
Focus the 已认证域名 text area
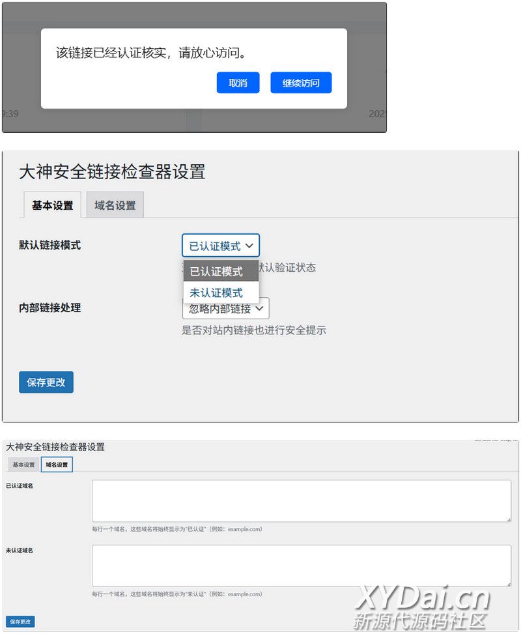(x=301, y=500)
